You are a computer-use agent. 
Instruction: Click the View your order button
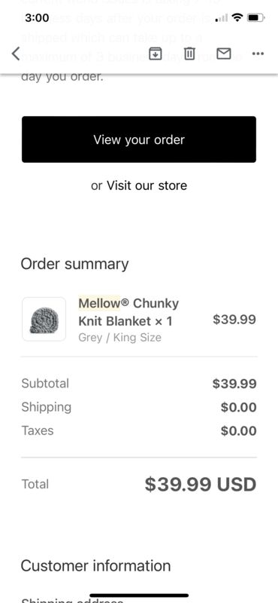click(139, 139)
